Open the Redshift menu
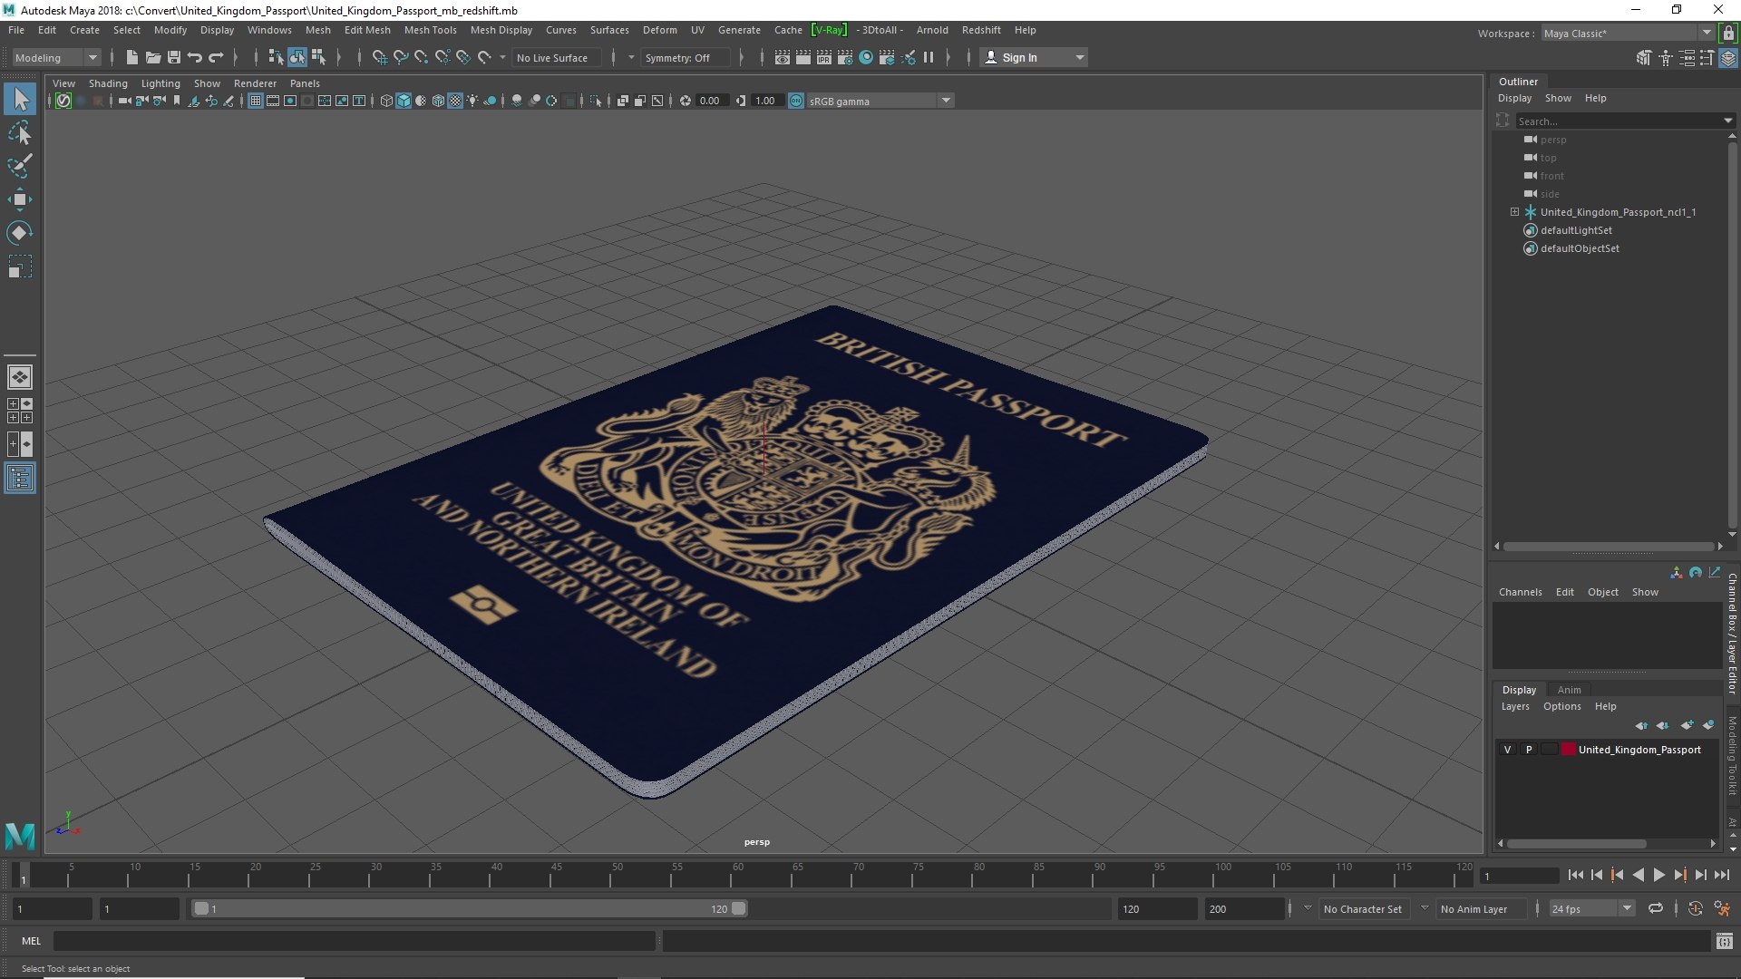The width and height of the screenshot is (1741, 979). click(x=981, y=30)
